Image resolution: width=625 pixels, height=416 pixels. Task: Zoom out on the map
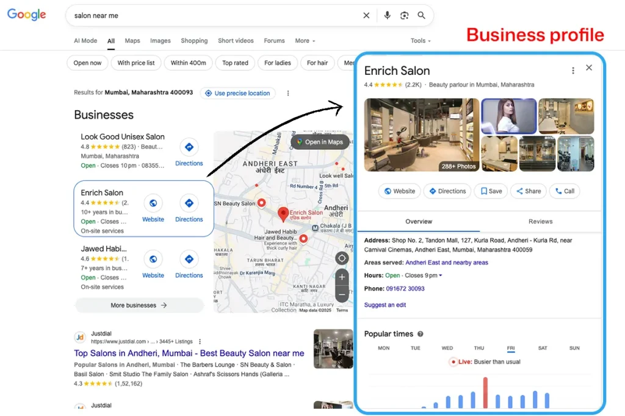(x=342, y=294)
